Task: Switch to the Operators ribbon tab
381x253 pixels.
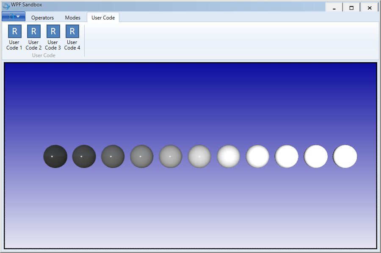Action: tap(42, 18)
